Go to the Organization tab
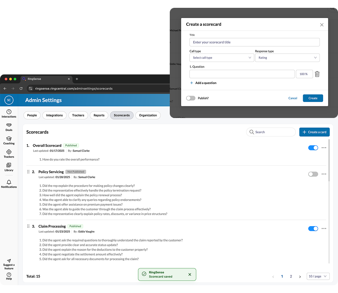 coord(147,115)
